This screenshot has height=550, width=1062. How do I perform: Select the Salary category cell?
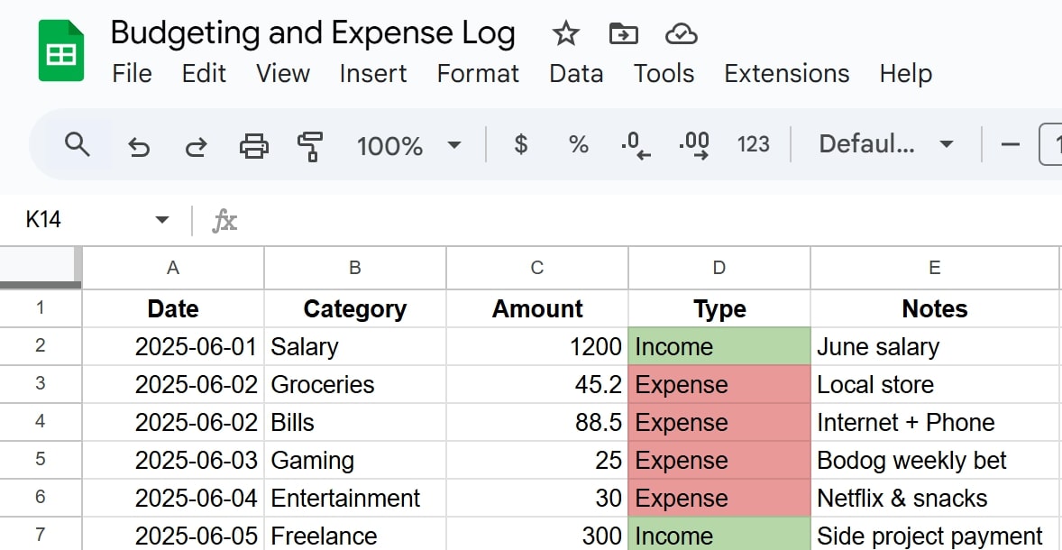click(355, 347)
